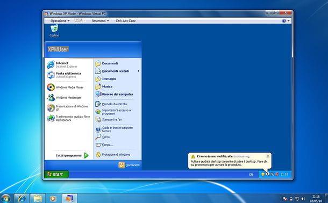Select Windows Virtual PC taskbar button

point(69,198)
